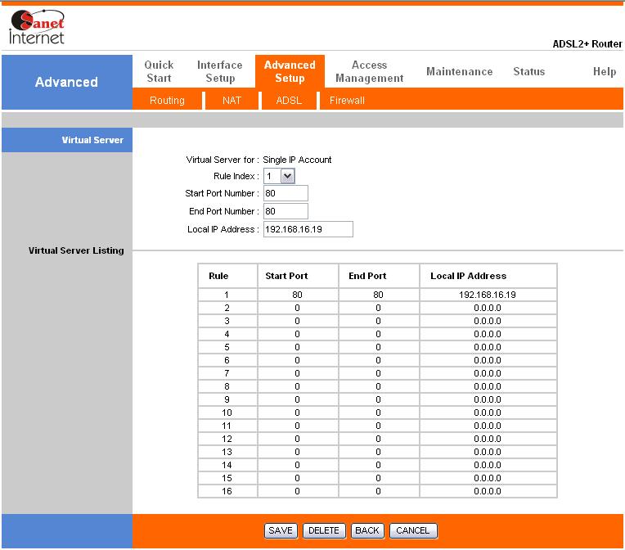The width and height of the screenshot is (625, 550).
Task: Go to the Maintenance tab
Action: point(459,71)
